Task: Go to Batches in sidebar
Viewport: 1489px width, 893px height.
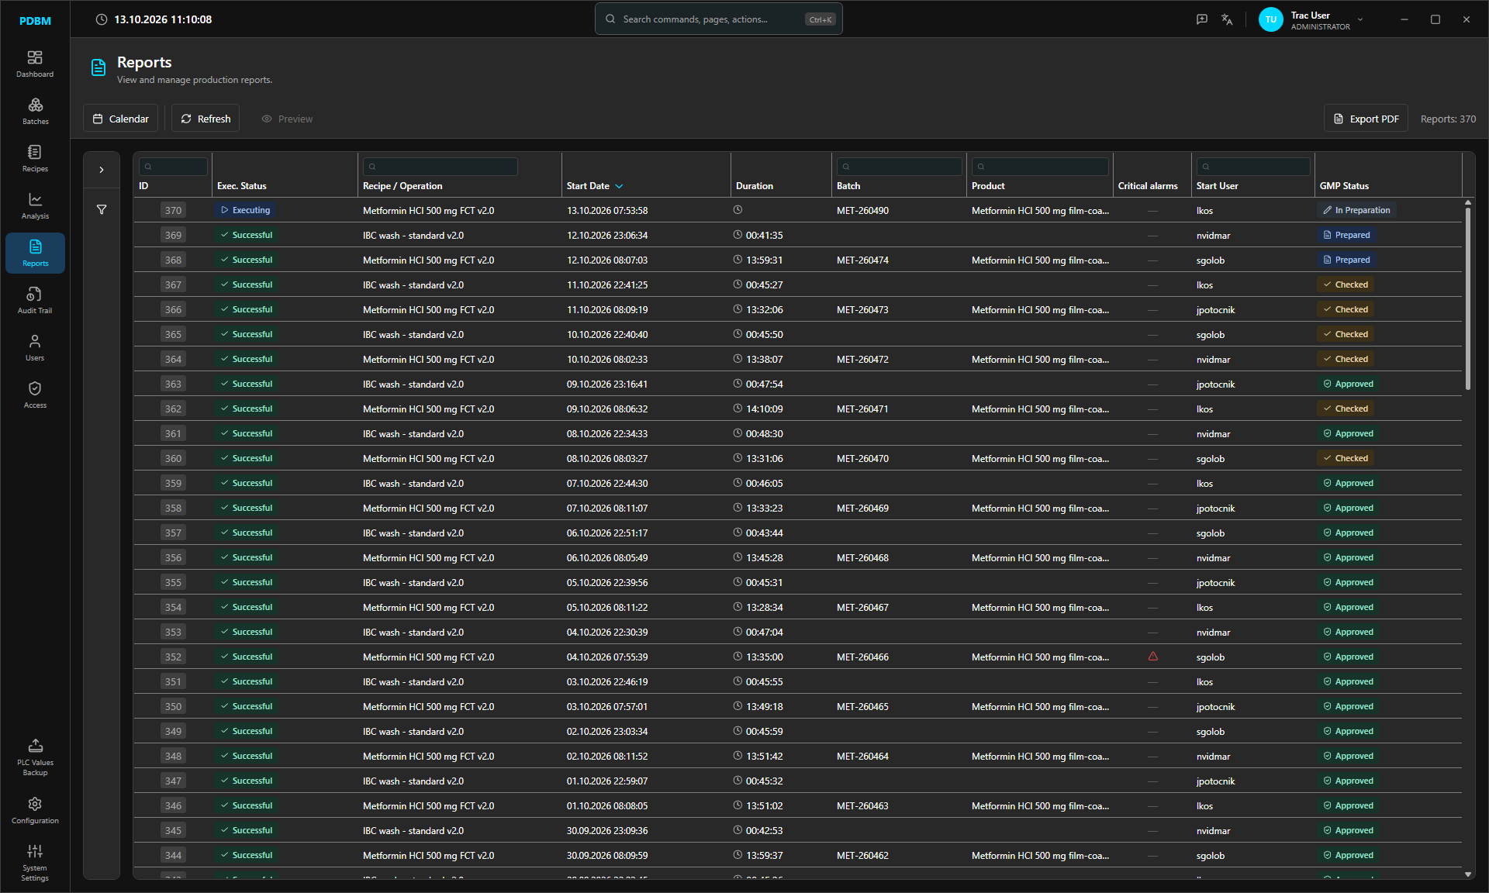Action: click(35, 112)
